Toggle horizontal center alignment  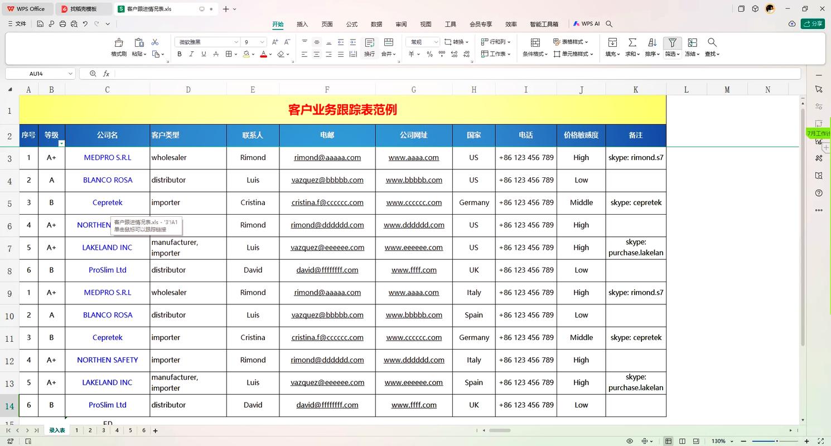coord(316,54)
